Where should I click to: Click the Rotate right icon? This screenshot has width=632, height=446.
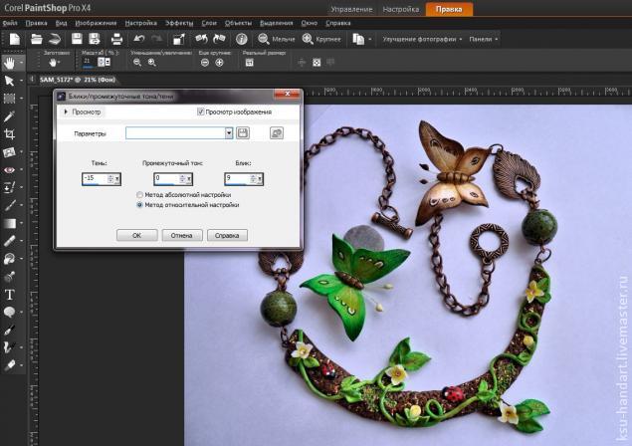(219, 39)
